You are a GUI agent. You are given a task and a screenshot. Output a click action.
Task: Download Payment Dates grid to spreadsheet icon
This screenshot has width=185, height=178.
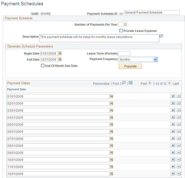tap(130, 83)
